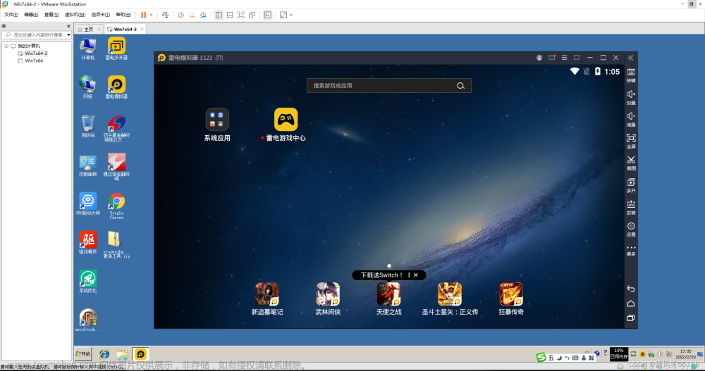Click the 雷电模拟器 taskbar icon
This screenshot has width=705, height=371.
pos(140,354)
